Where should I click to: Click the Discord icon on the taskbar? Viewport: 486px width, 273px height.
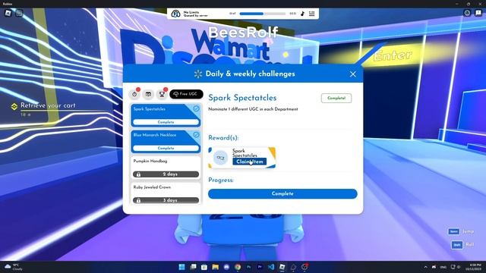[226, 267]
